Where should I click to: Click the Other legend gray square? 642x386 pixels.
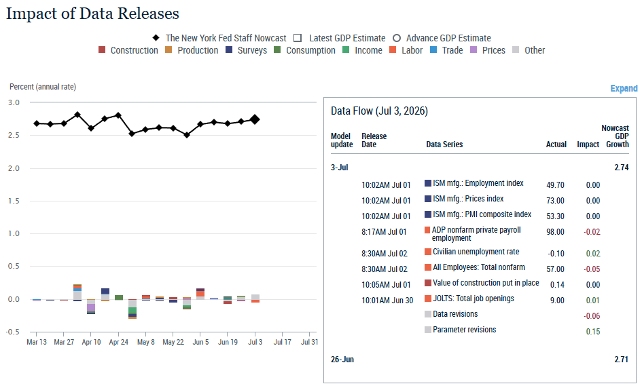(x=516, y=50)
